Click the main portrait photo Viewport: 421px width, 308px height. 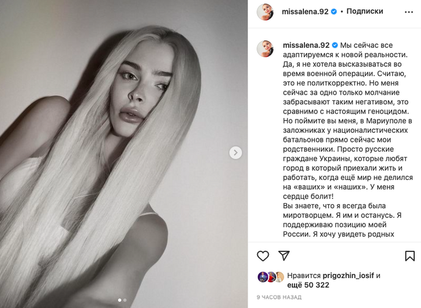point(124,154)
